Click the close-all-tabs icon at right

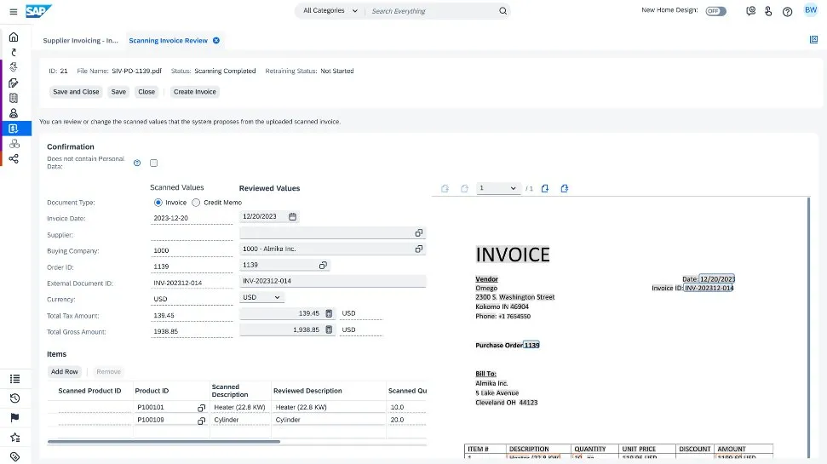(813, 39)
